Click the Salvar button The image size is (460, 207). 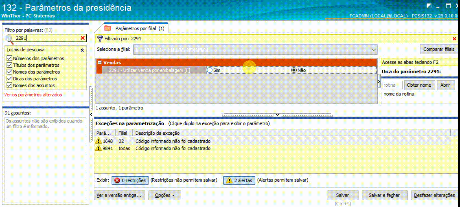click(343, 195)
